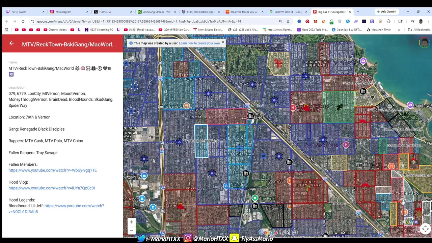
Task: Open the 'Used 2022 Tesla Mo...' bookmark
Action: (x=312, y=30)
